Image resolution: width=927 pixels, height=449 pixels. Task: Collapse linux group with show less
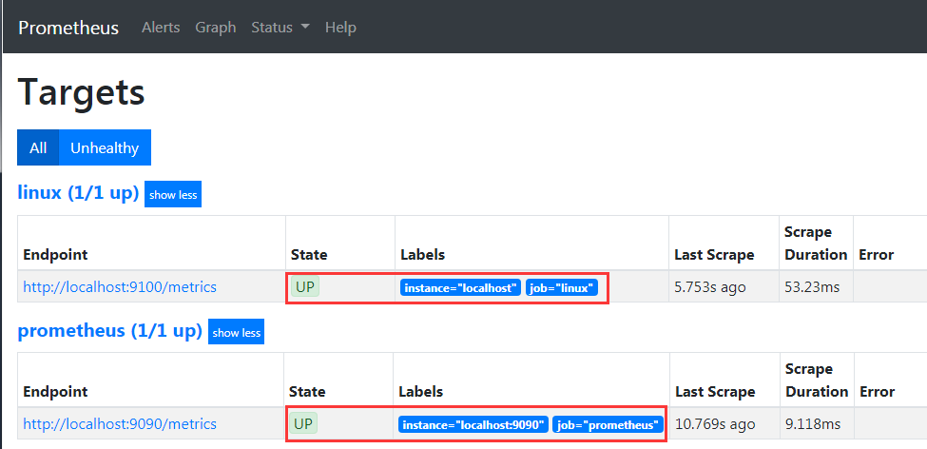(173, 195)
